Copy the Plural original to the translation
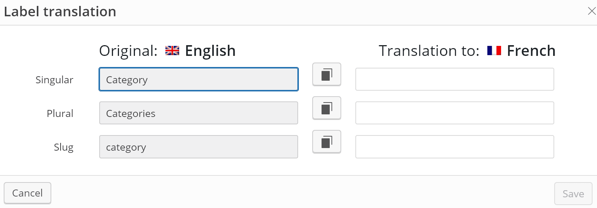The width and height of the screenshot is (597, 208). pyautogui.click(x=326, y=108)
